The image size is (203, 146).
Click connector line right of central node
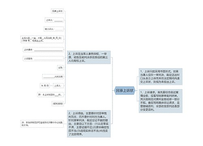tap(136, 90)
